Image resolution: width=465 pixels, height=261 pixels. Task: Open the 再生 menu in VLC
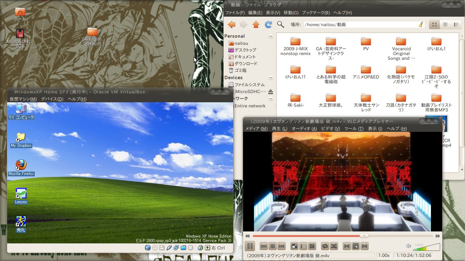point(279,129)
